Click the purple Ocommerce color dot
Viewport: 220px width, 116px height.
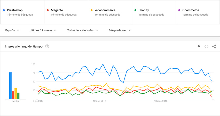click(179, 10)
